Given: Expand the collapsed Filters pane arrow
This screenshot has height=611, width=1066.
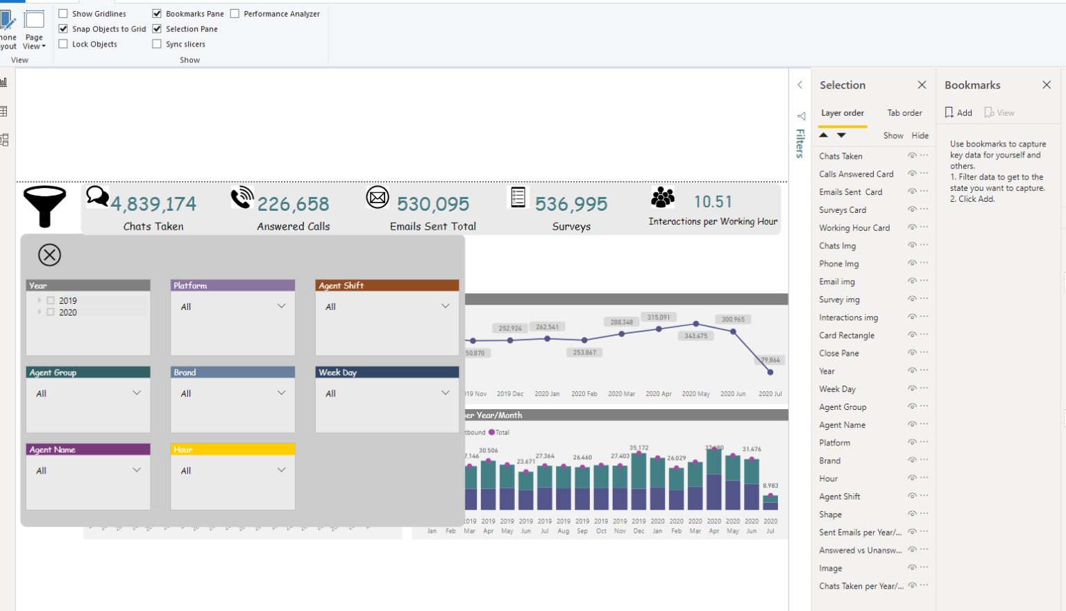Looking at the screenshot, I should [x=799, y=83].
